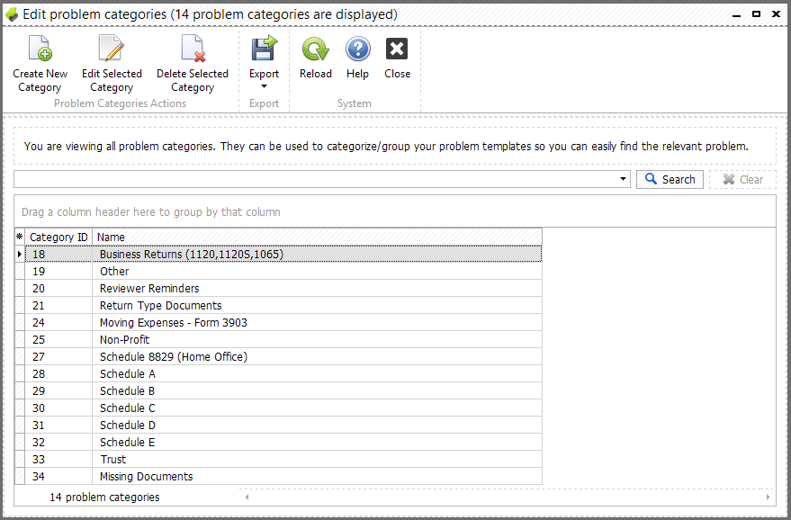The image size is (791, 520).
Task: Click the asterisk column chooser button
Action: pyautogui.click(x=20, y=237)
